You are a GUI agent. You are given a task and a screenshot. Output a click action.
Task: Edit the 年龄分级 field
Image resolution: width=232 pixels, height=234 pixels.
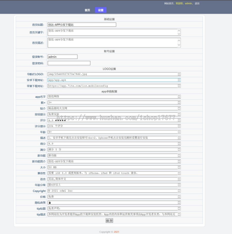(114, 185)
